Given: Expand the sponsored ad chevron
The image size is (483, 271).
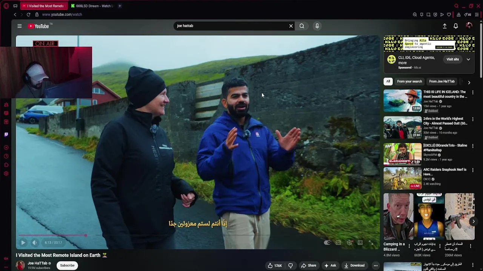Looking at the screenshot, I should [x=468, y=59].
